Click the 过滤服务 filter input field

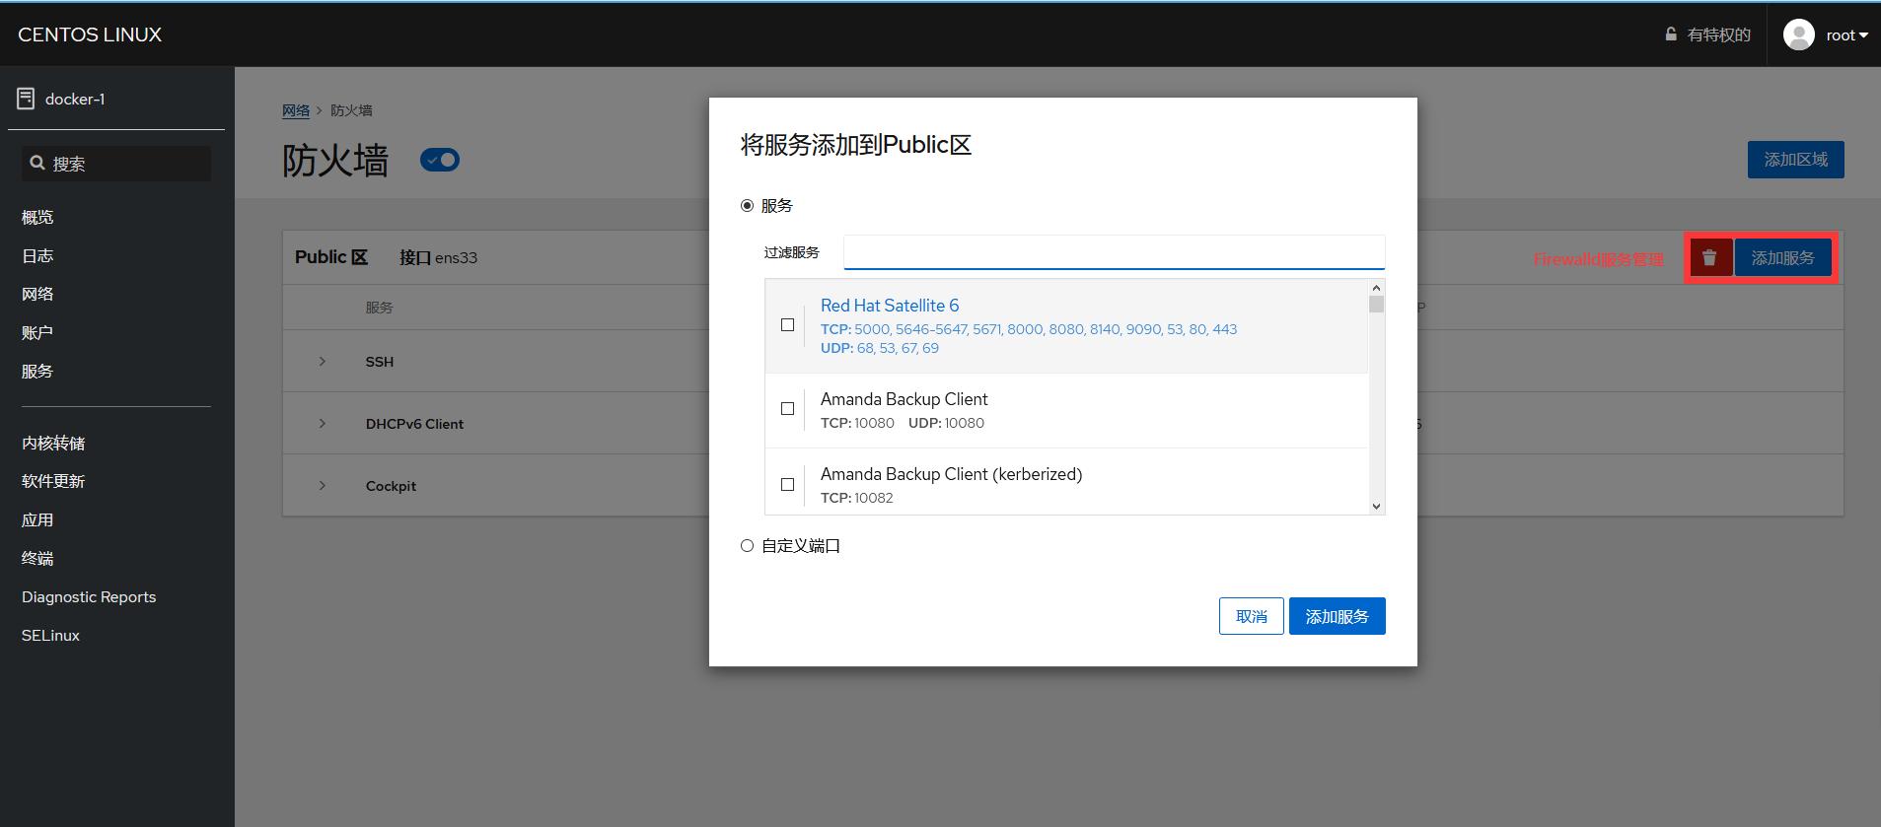pyautogui.click(x=1114, y=252)
